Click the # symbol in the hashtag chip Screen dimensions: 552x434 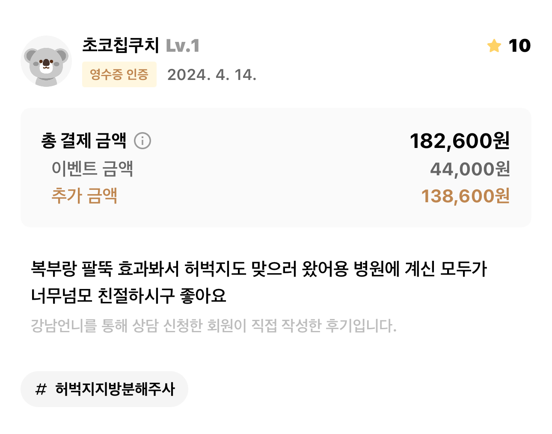(x=41, y=390)
